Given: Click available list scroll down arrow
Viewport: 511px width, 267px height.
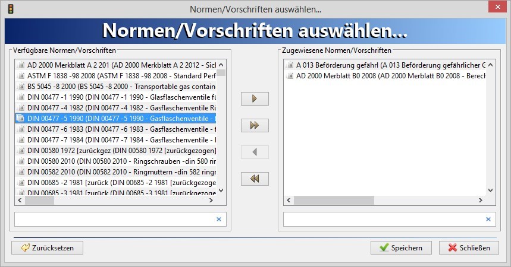Looking at the screenshot, I should click(x=221, y=190).
